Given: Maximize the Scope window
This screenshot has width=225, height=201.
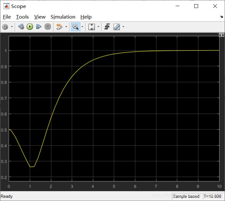Looking at the screenshot, I should point(196,6).
